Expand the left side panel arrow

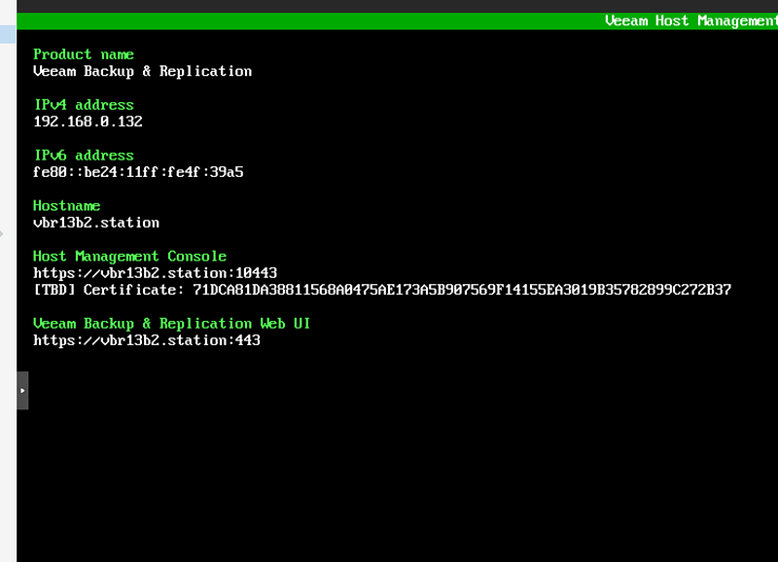coord(22,390)
